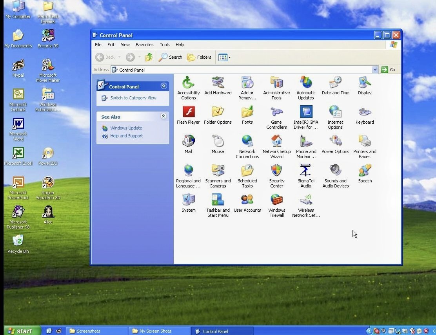Click the Search toolbar button
The height and width of the screenshot is (335, 436).
coord(171,57)
